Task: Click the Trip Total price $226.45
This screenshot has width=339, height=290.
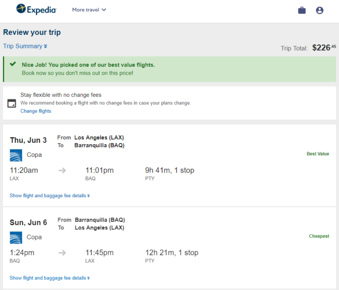Action: [324, 48]
